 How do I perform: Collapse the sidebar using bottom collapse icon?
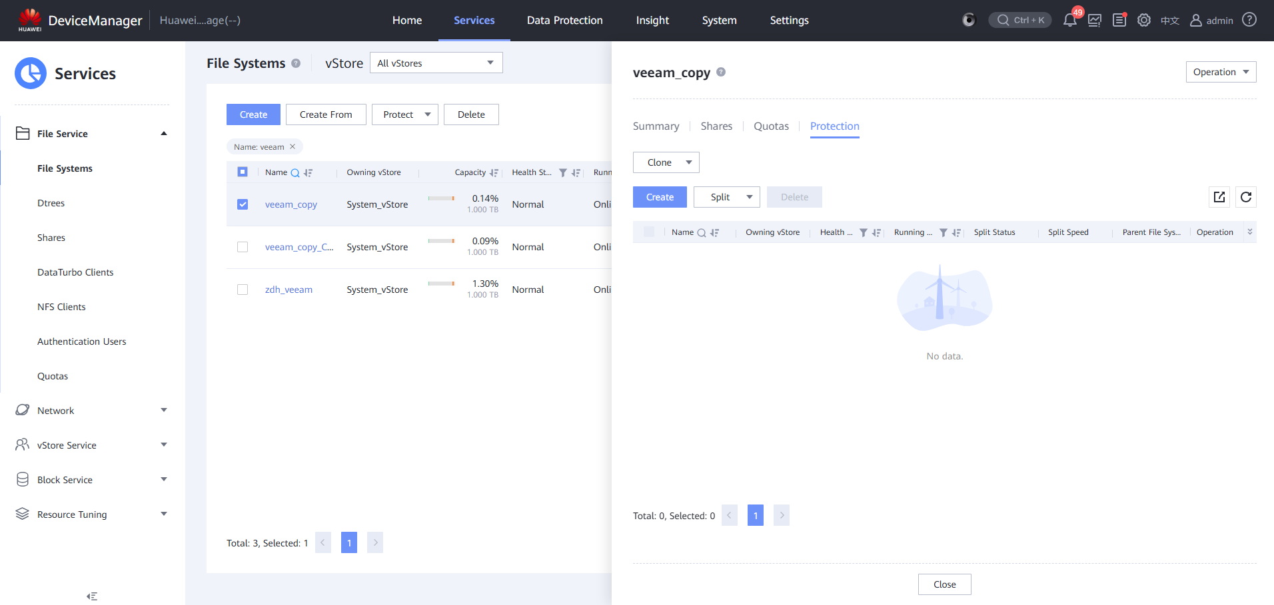92,596
